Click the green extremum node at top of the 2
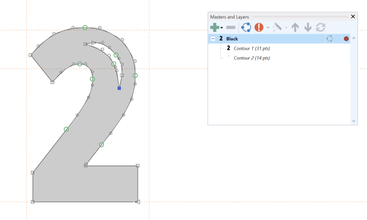Image resolution: width=367 pixels, height=220 pixels. [x=85, y=27]
